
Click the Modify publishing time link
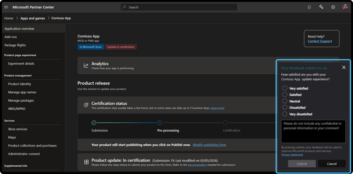[209, 145]
